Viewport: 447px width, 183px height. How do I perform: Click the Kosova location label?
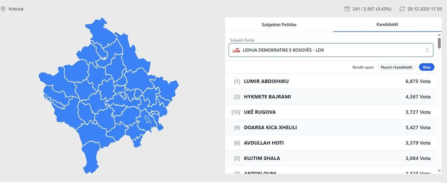click(16, 9)
